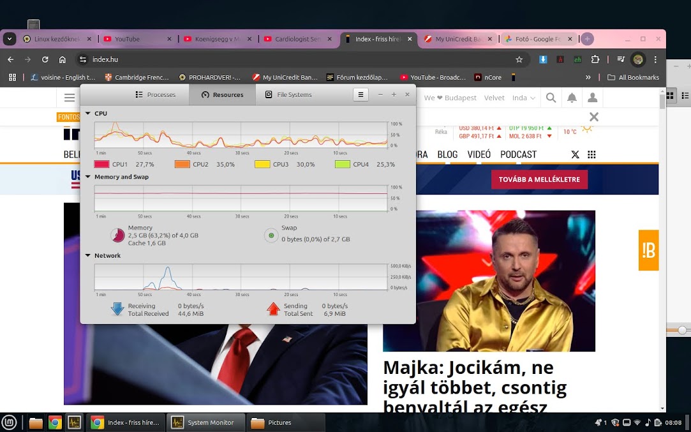Switch to the Cardiologist browser tab
The height and width of the screenshot is (432, 691).
[297, 39]
